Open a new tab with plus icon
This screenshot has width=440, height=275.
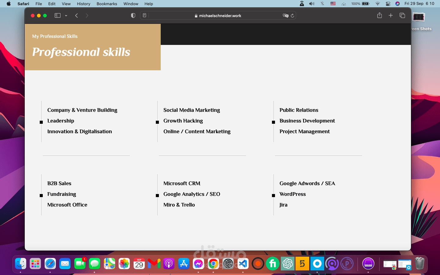(391, 16)
